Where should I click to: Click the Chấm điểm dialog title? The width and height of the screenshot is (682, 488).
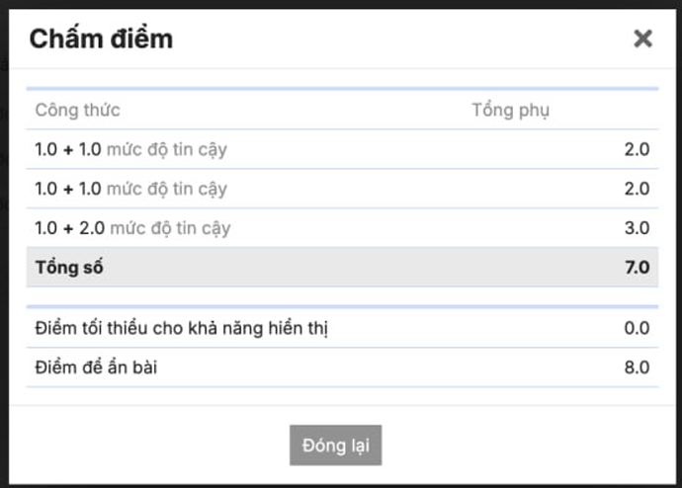(101, 40)
